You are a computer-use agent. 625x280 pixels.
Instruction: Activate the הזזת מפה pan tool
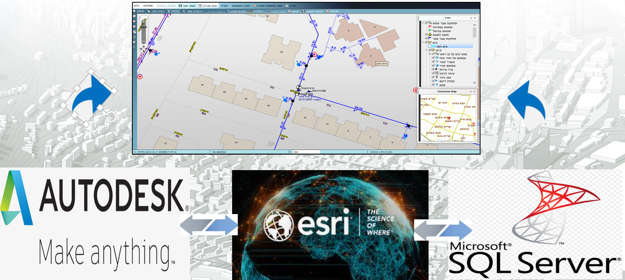[x=156, y=11]
